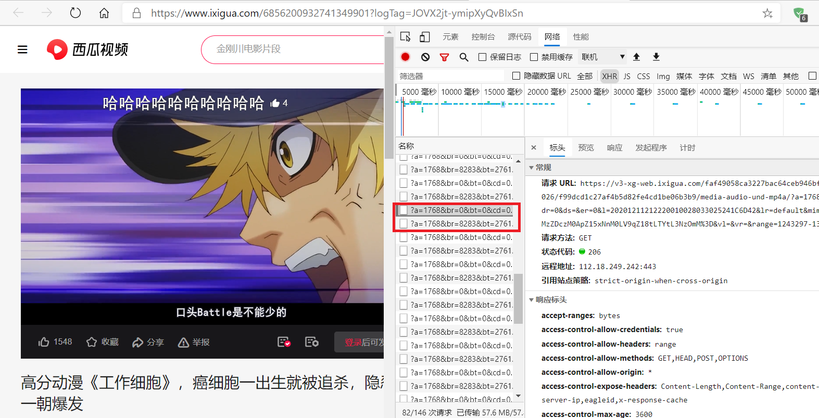Image resolution: width=819 pixels, height=418 pixels.
Task: Open the 响应 tab in request details
Action: (x=615, y=148)
